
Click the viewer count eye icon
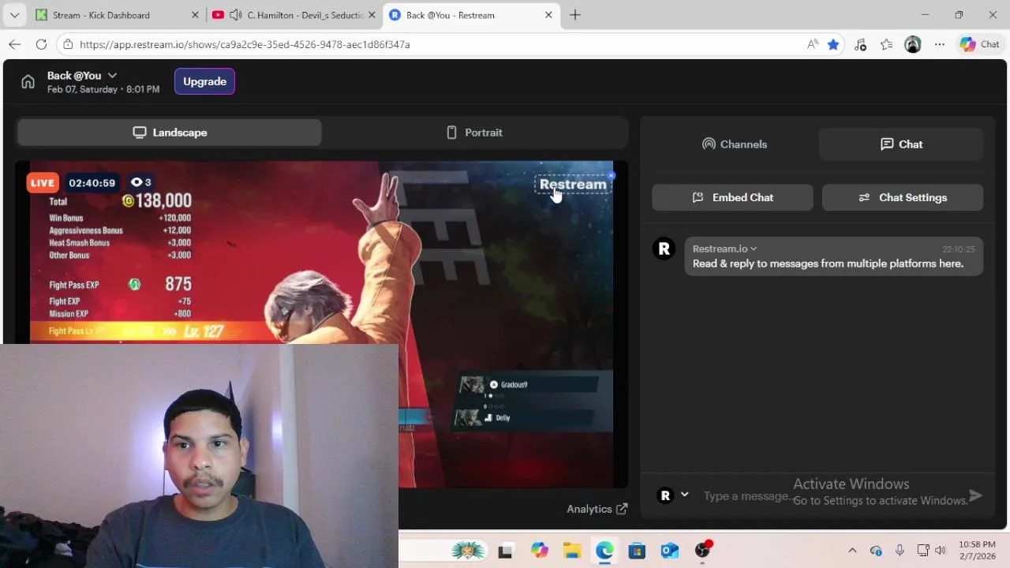[x=137, y=182]
